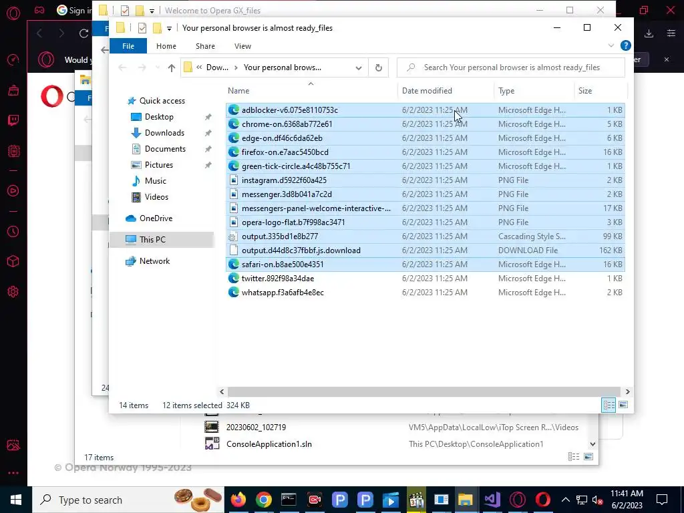
Task: Select ConsoleApplication1.sln in back window
Action: pos(269,444)
